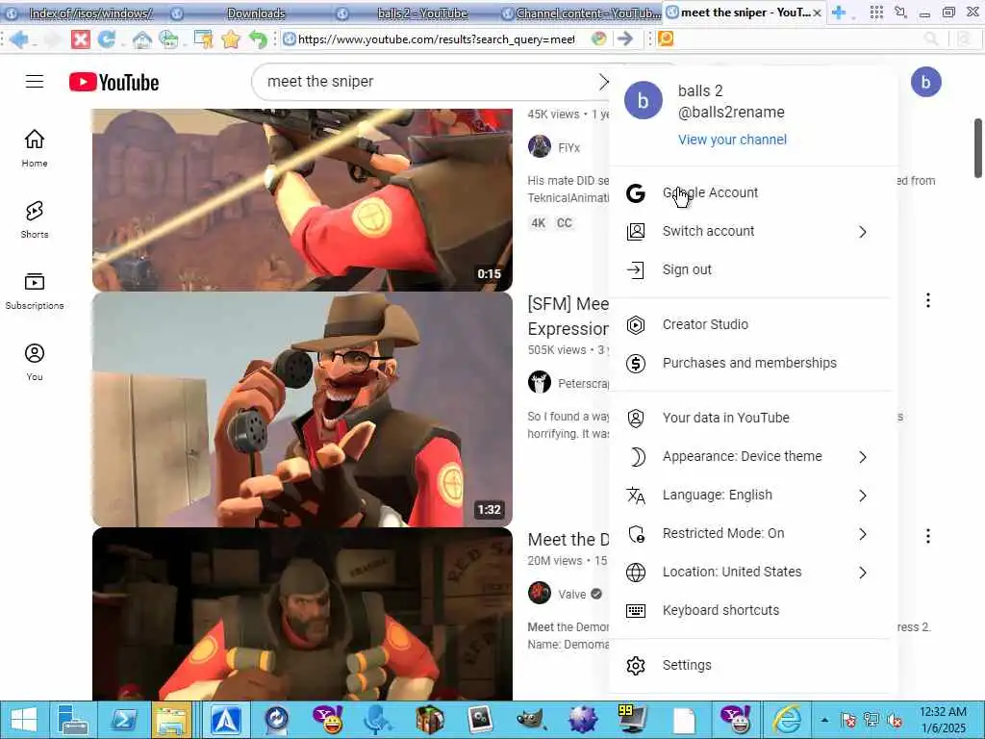Open GIMP from the taskbar
The width and height of the screenshot is (985, 739).
pyautogui.click(x=531, y=720)
